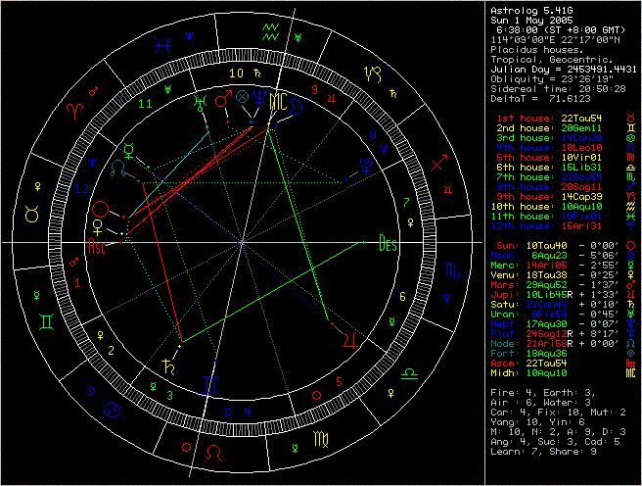Click the Jupiter glyph in the chart wheel
Screen dimensions: 642x486
tap(350, 339)
